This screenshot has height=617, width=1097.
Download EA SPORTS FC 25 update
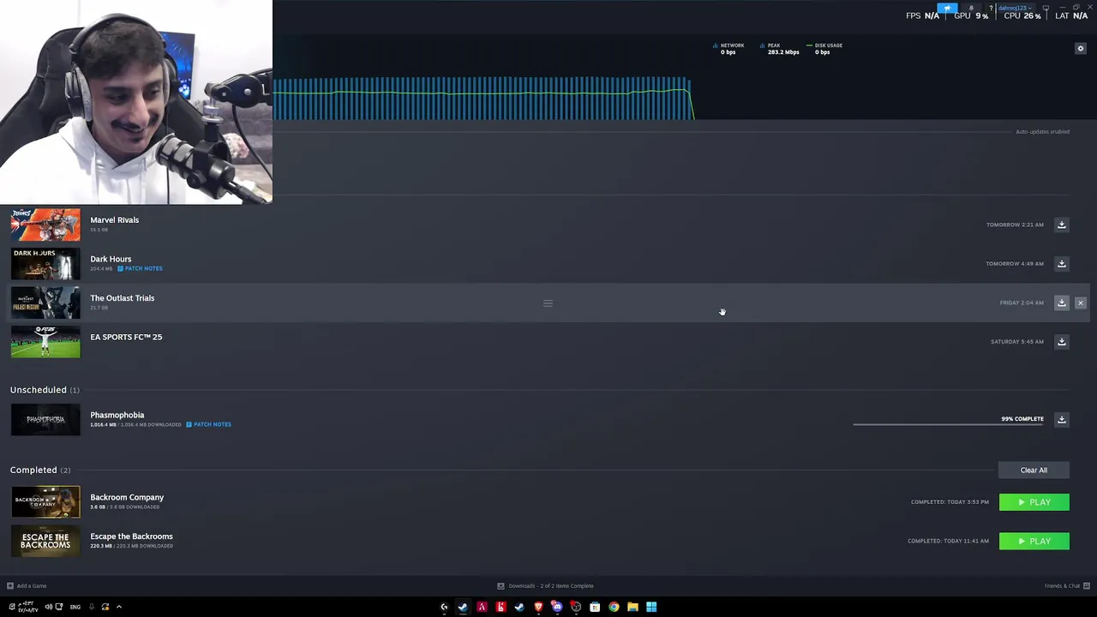click(1061, 342)
